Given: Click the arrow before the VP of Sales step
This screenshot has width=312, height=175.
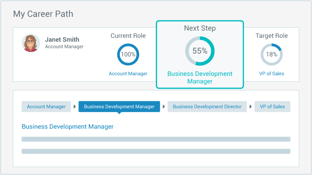Looking at the screenshot, I should tap(251, 107).
